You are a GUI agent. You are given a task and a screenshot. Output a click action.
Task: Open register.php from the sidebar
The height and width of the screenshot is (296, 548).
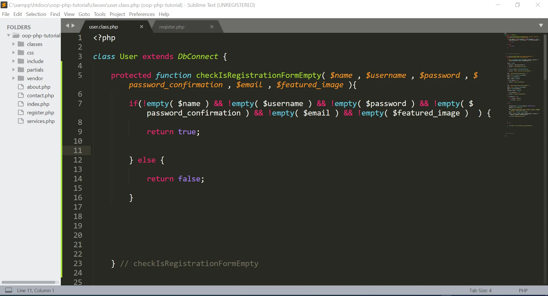[x=41, y=113]
